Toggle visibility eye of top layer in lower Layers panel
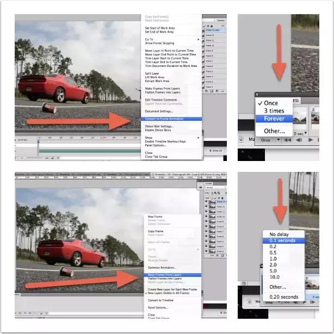This screenshot has width=334, height=334. [206, 201]
